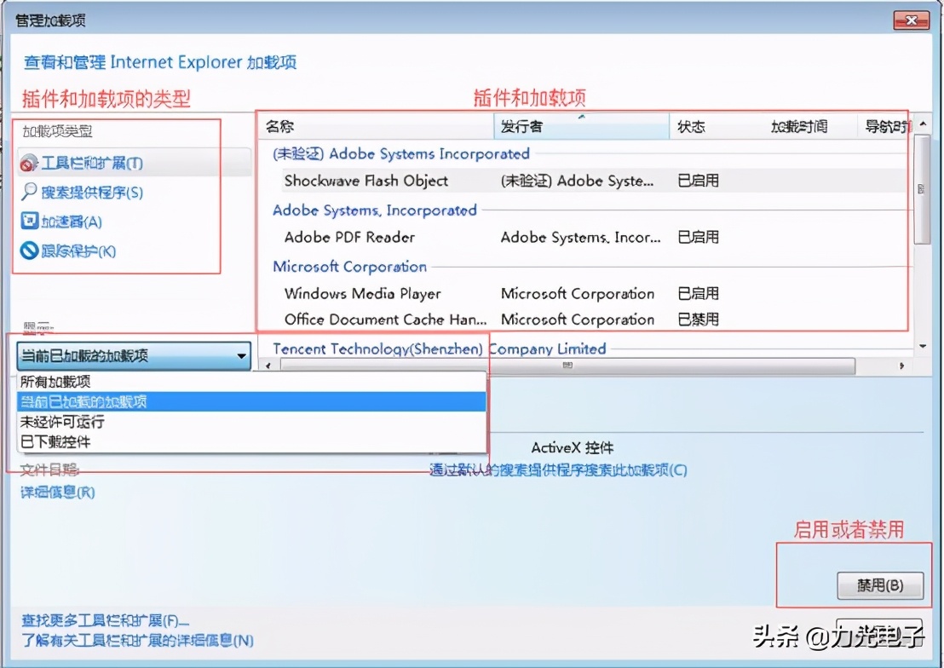Click the horizontal scrollbar thumb of list
The width and height of the screenshot is (944, 668).
[567, 365]
